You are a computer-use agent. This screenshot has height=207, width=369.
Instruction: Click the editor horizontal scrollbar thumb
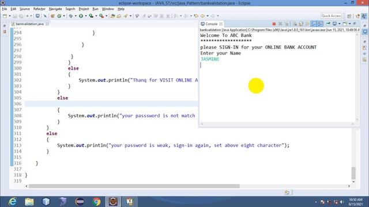click(x=134, y=186)
